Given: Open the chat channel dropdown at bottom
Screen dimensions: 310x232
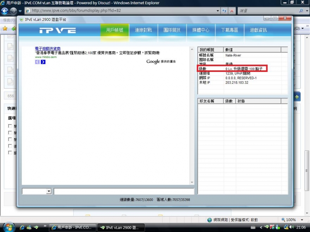Looking at the screenshot, I should tap(49, 191).
